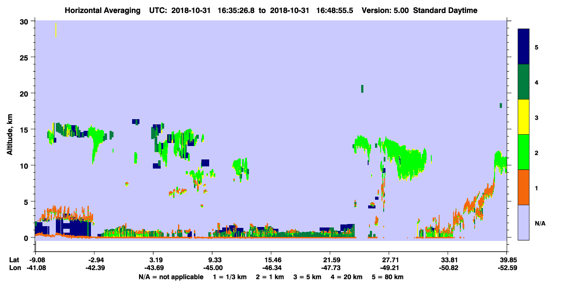Click longitude value -42.39
Screen dimensions: 563x289
[x=94, y=268]
